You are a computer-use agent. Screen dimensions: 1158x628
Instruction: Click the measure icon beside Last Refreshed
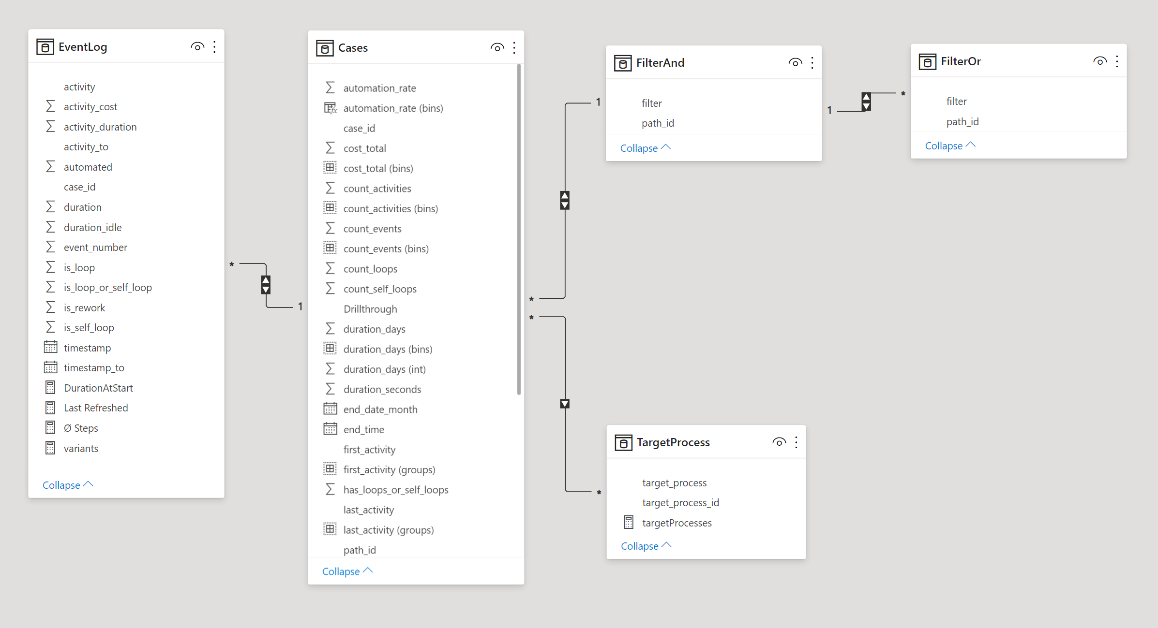click(x=50, y=408)
